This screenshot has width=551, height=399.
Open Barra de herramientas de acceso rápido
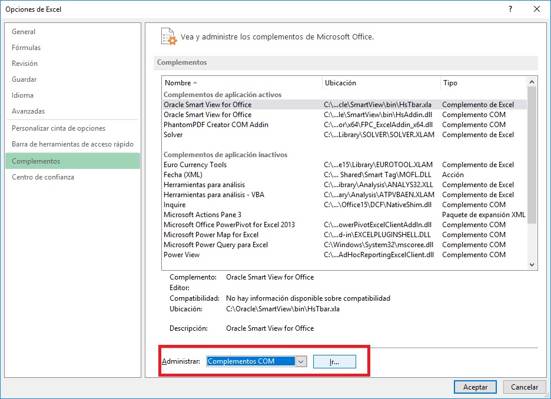point(72,144)
